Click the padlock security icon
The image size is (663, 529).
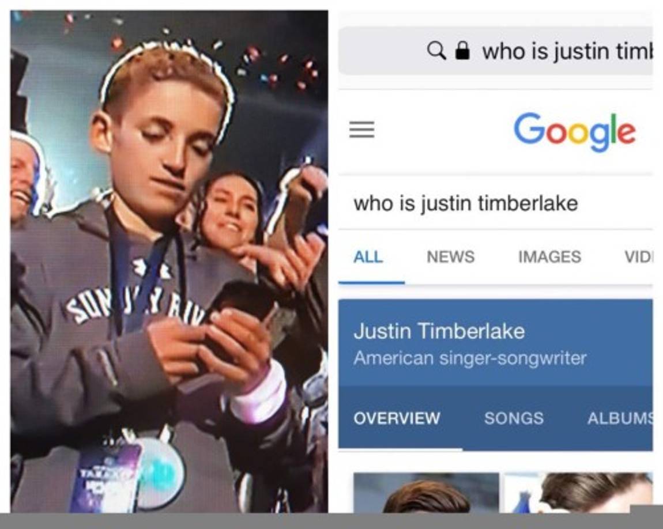(462, 51)
